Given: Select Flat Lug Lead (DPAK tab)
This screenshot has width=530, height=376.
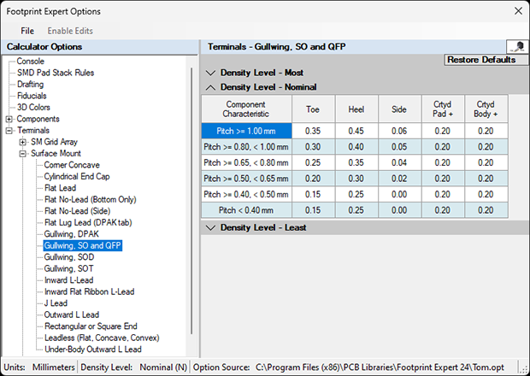Looking at the screenshot, I should (x=88, y=222).
